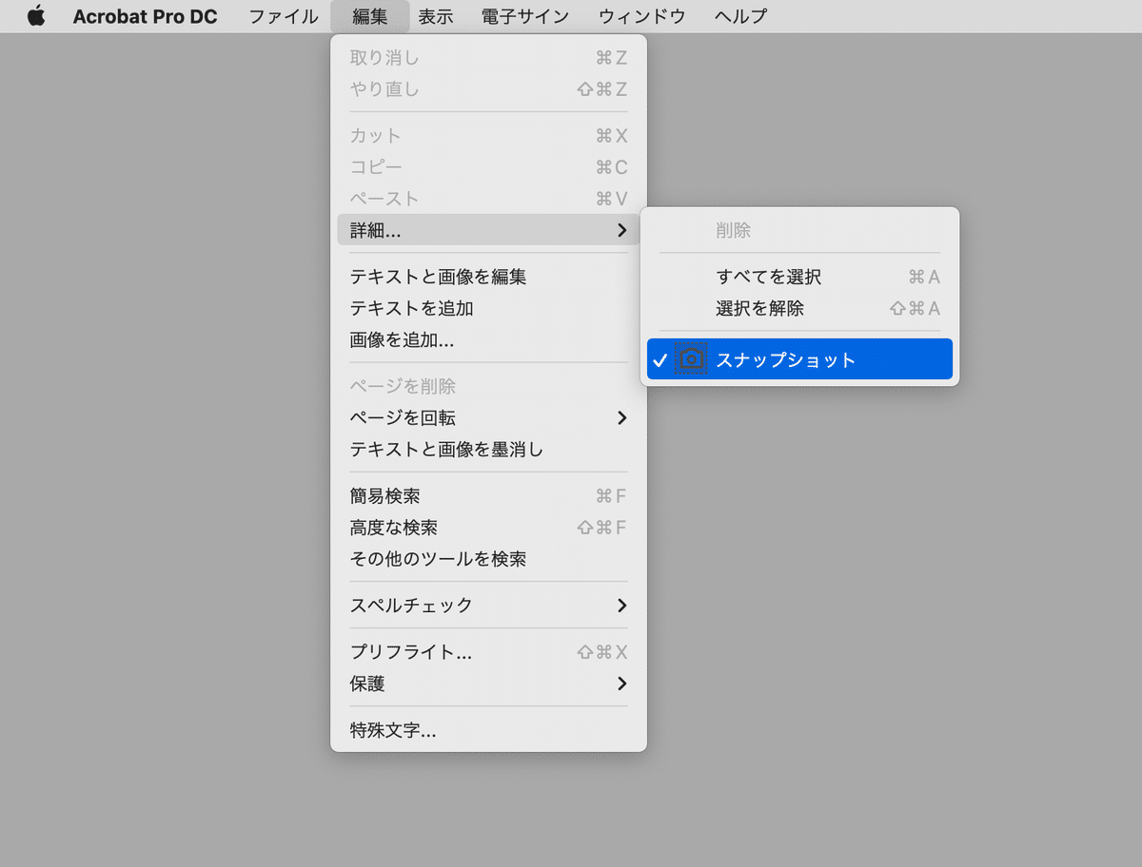Viewport: 1142px width, 867px height.
Task: Click the スナップショット label
Action: coord(786,360)
